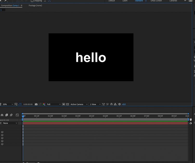The image size is (195, 163).
Task: Select the Small Screen workspace
Action: [x=156, y=1]
